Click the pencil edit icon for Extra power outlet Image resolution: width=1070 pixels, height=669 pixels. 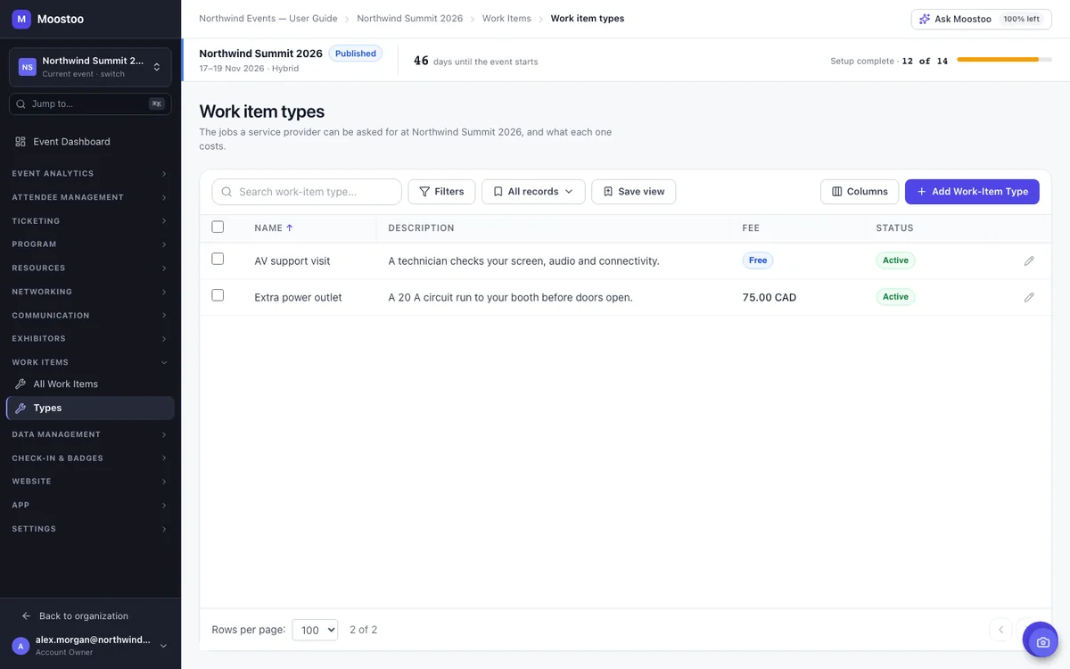[x=1029, y=297]
